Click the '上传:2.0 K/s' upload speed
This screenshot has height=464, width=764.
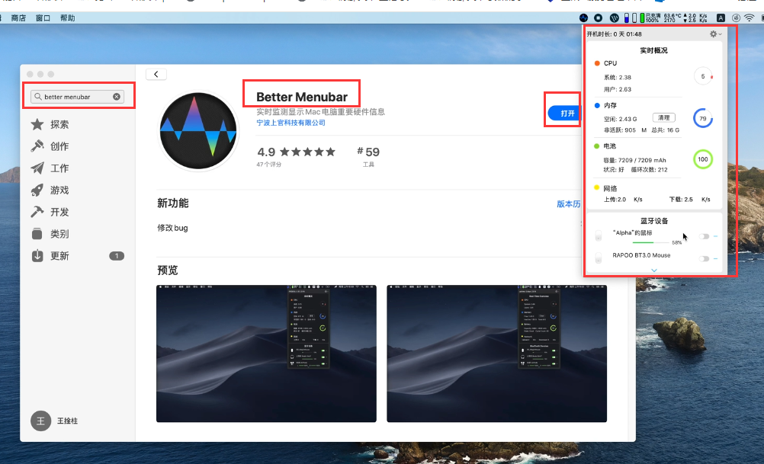(623, 200)
